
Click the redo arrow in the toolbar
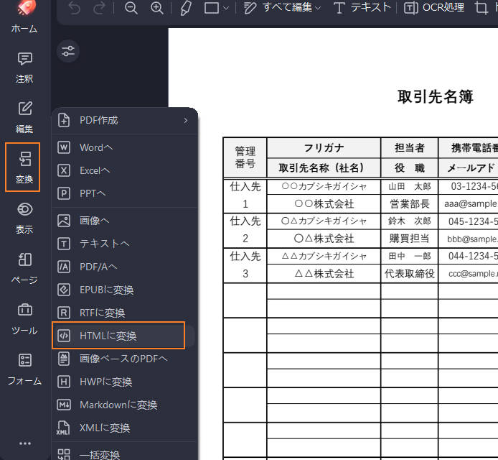tap(99, 8)
